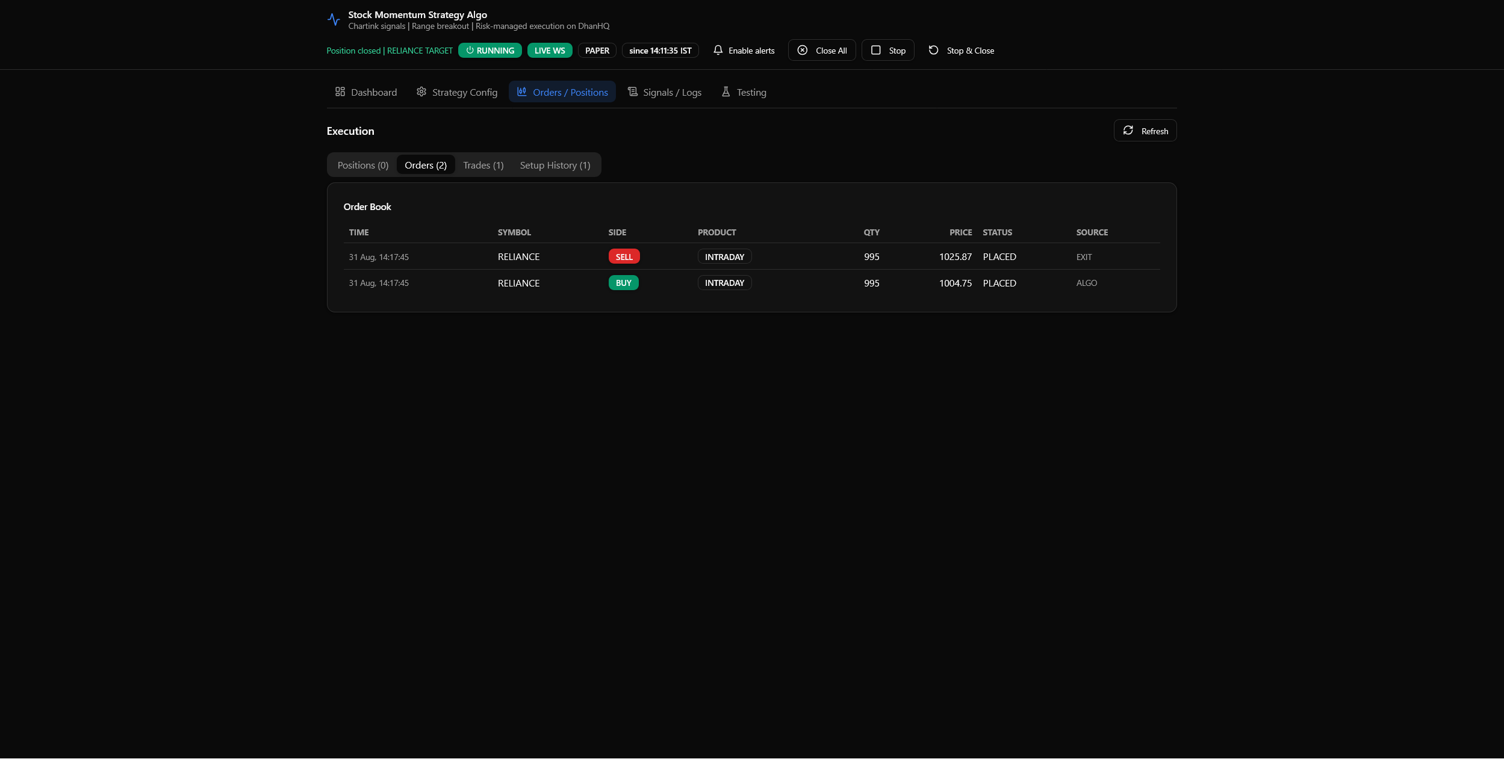
Task: Click the PRODUCT column header
Action: (x=717, y=232)
